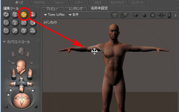Viewport: 179px width, 112px height.
Task: Select the プレビュー tab
Action: point(52,9)
